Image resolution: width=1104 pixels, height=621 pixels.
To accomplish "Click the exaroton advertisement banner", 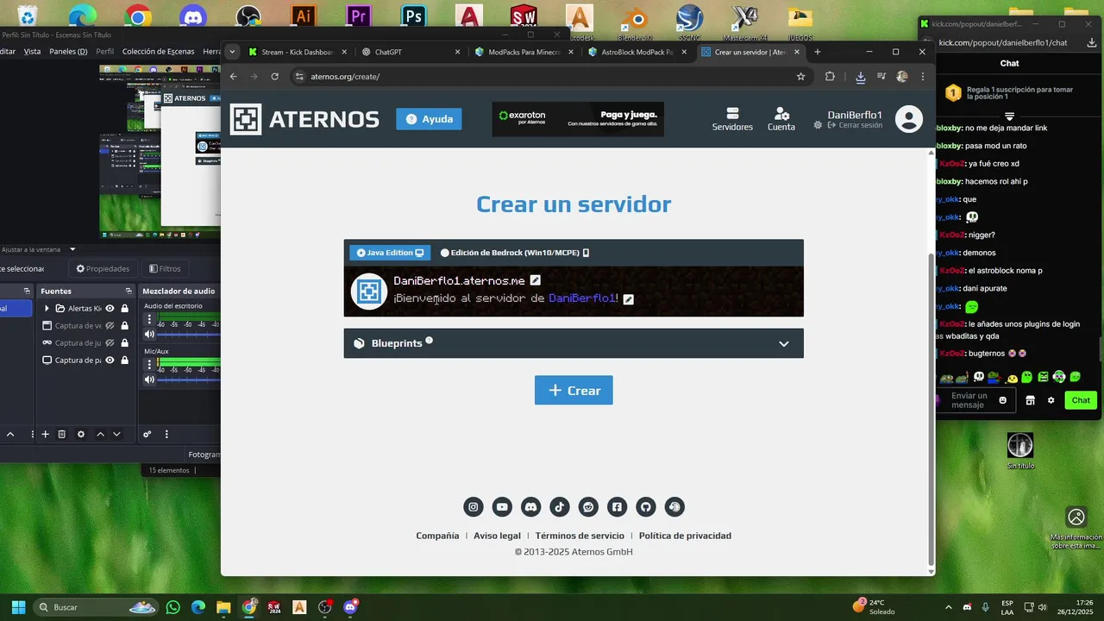I will click(578, 119).
